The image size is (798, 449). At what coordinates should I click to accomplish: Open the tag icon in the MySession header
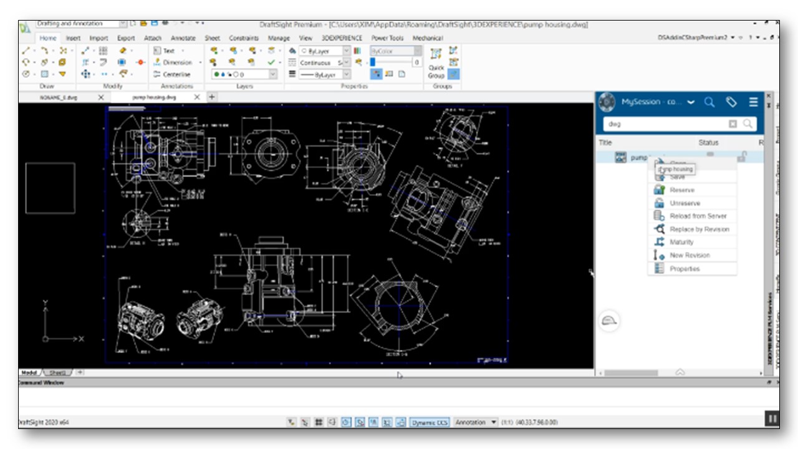(732, 102)
